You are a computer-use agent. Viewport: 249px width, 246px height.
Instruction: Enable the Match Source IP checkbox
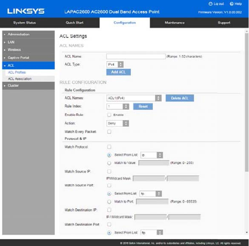pyautogui.click(x=109, y=171)
